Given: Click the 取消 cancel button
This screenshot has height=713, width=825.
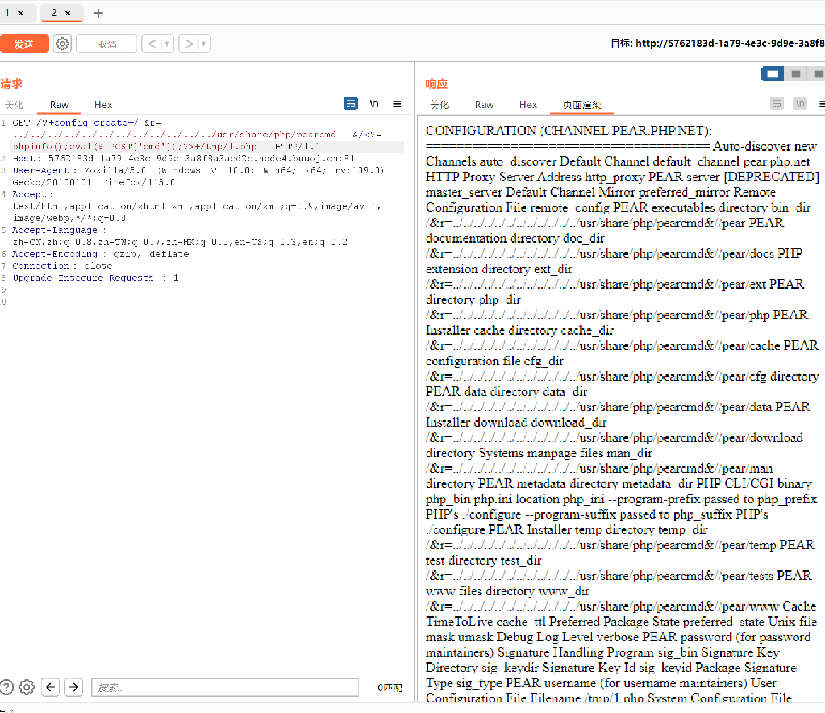Looking at the screenshot, I should pyautogui.click(x=107, y=44).
